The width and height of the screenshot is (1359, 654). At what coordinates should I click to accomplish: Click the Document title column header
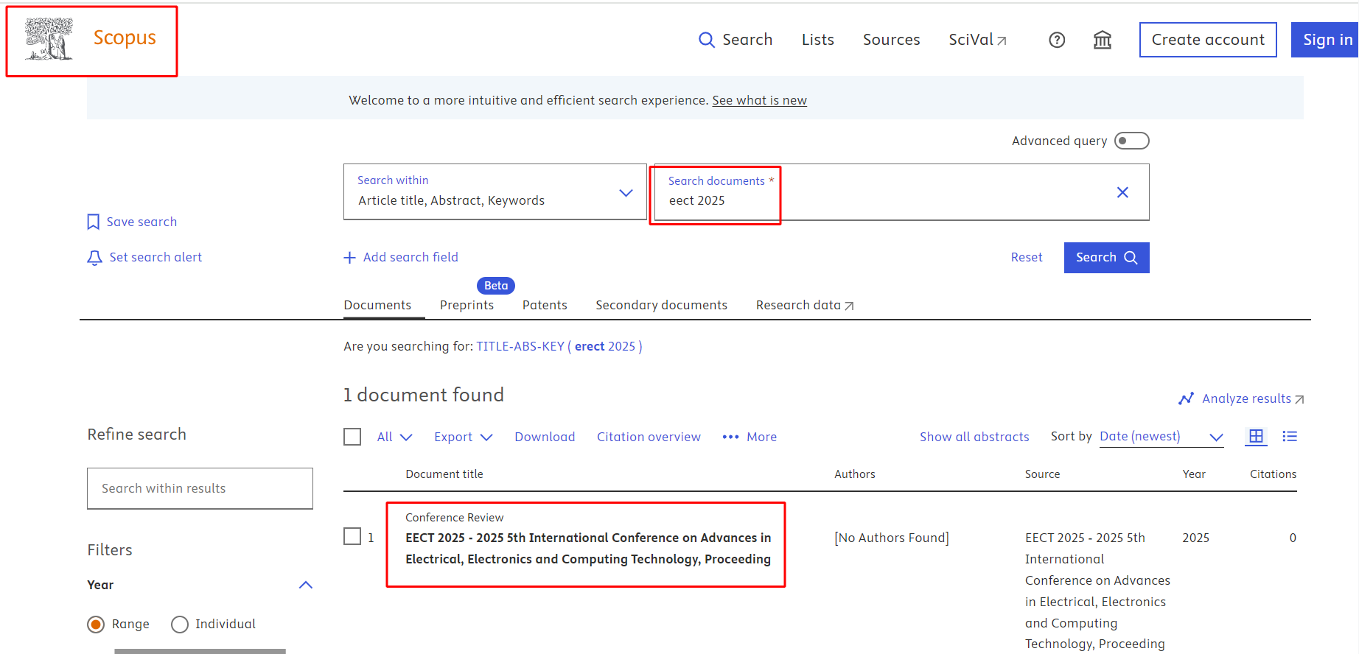[444, 474]
